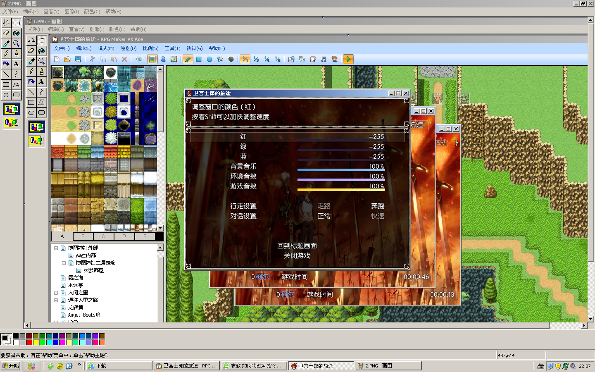Activate the Magnifier tool in 2.PNG Paint toolbox
595x372 pixels.
(x=16, y=43)
